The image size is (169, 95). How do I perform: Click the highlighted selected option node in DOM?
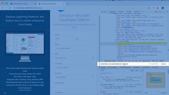pos(142,44)
